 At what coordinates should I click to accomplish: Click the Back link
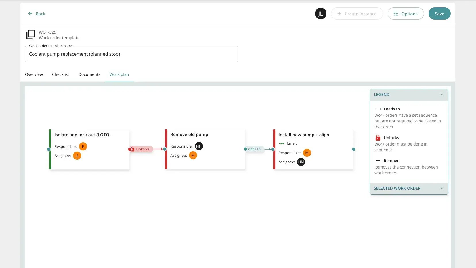pos(37,14)
